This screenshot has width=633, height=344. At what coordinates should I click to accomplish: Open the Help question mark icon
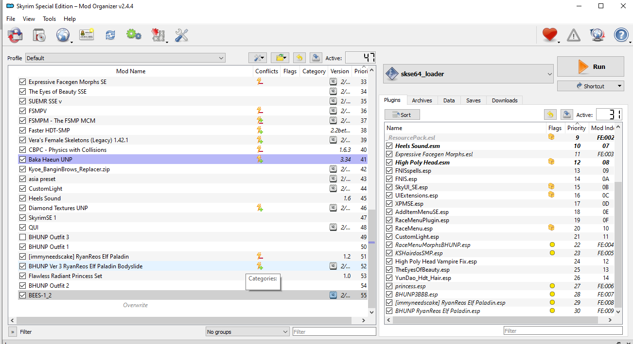(x=621, y=35)
